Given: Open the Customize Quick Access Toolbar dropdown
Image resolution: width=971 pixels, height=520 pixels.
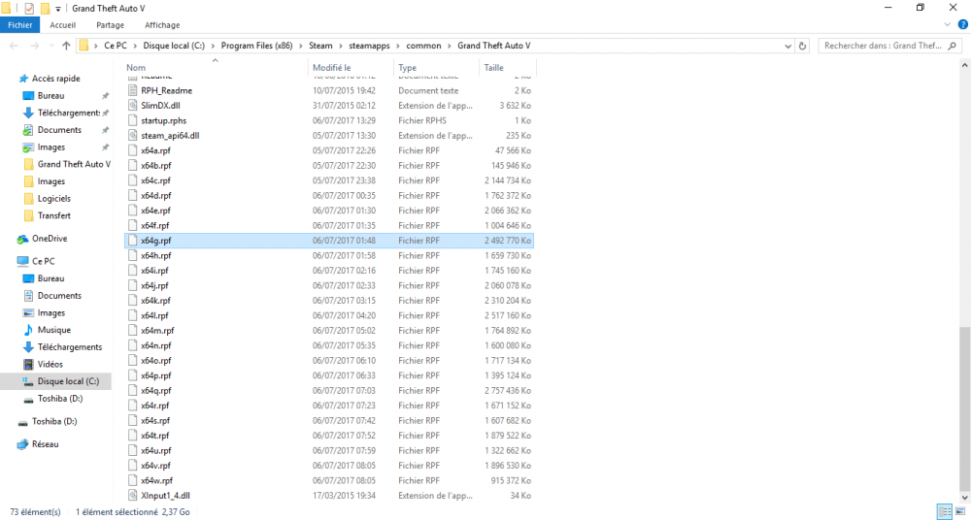Looking at the screenshot, I should (58, 9).
